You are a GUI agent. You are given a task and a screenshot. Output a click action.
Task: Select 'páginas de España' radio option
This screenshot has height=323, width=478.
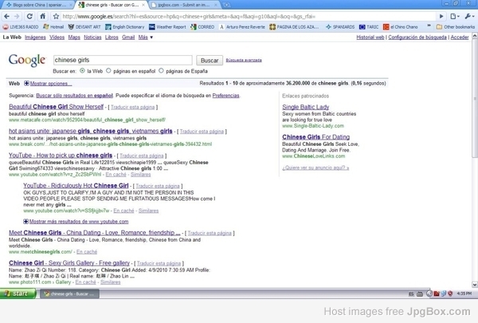click(162, 70)
